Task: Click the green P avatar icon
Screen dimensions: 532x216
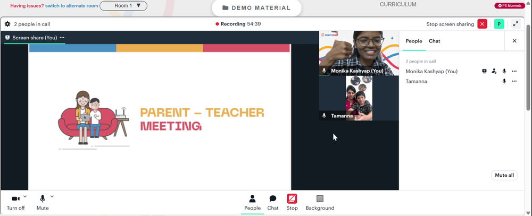Action: (x=499, y=24)
